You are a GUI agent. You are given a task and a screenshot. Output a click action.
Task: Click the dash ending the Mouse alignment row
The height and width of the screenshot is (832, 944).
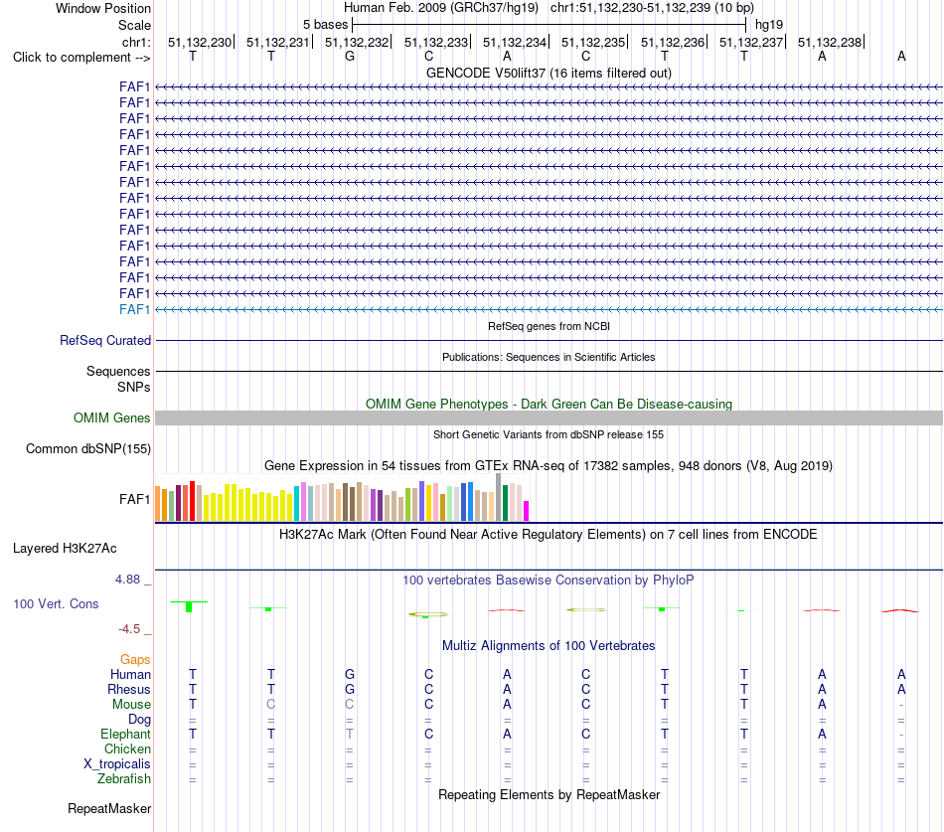point(901,705)
